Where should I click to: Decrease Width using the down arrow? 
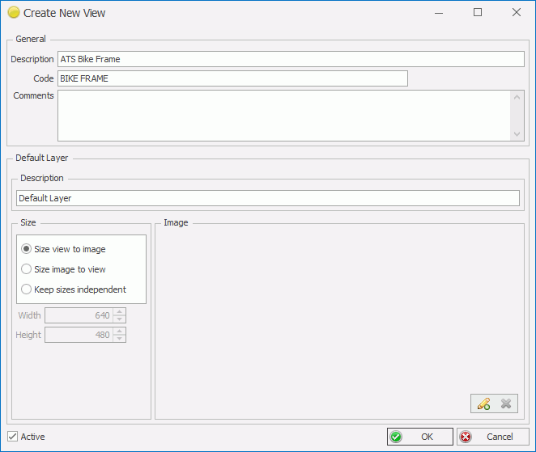tap(120, 319)
